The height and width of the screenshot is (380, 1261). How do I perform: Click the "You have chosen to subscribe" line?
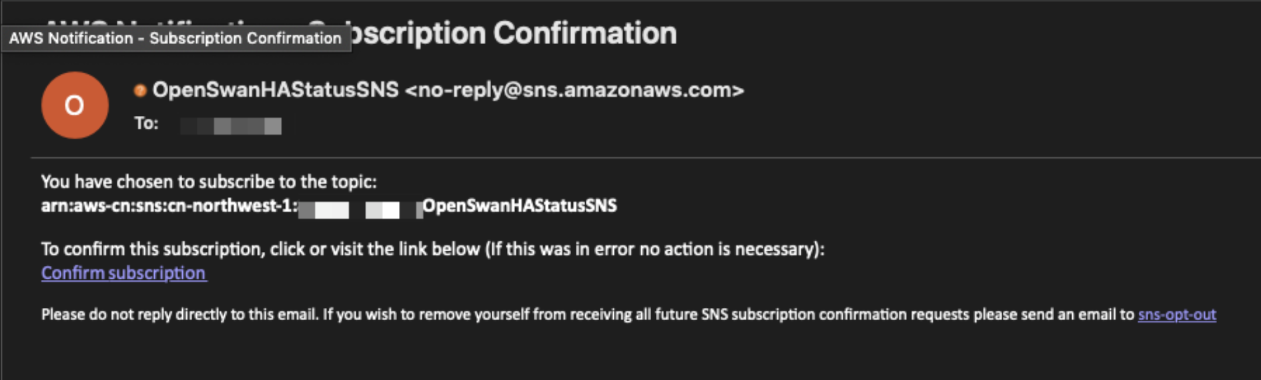click(x=209, y=181)
